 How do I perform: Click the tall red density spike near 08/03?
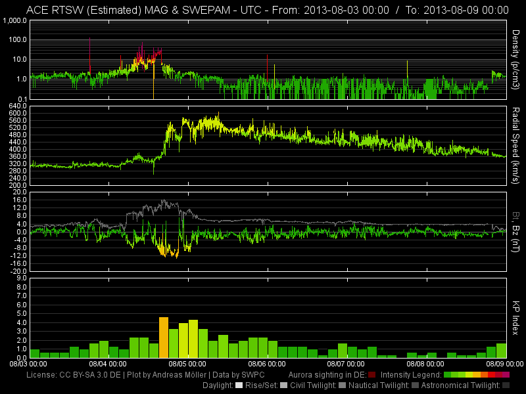tap(89, 54)
